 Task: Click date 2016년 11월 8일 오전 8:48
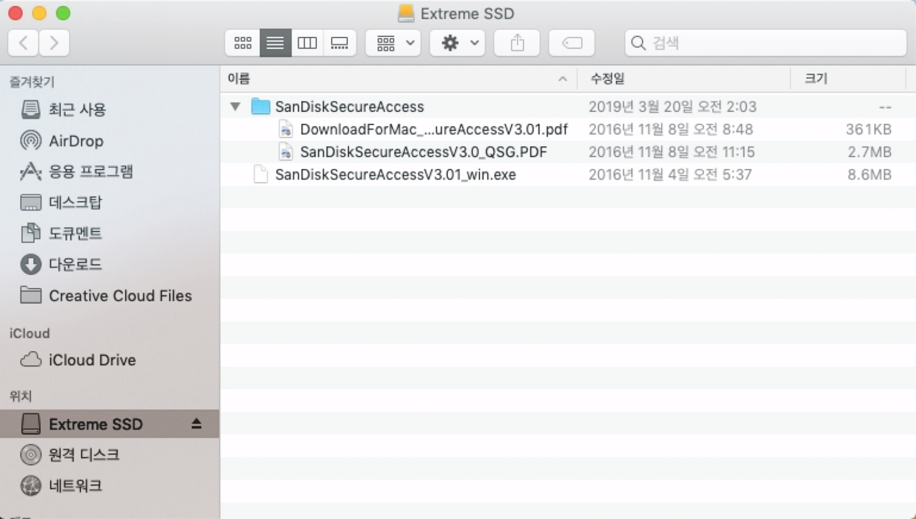pos(670,129)
